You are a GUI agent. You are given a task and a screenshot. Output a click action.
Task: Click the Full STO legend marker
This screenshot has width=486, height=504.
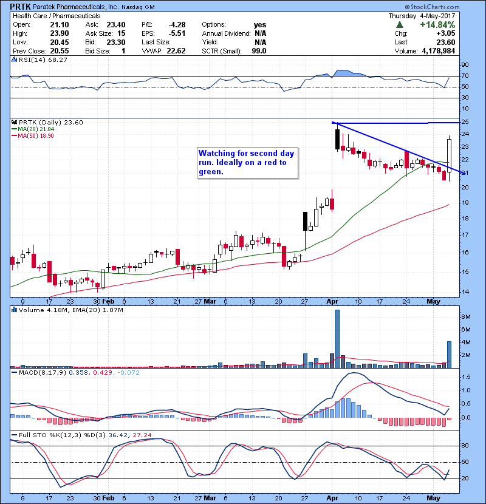(14, 435)
